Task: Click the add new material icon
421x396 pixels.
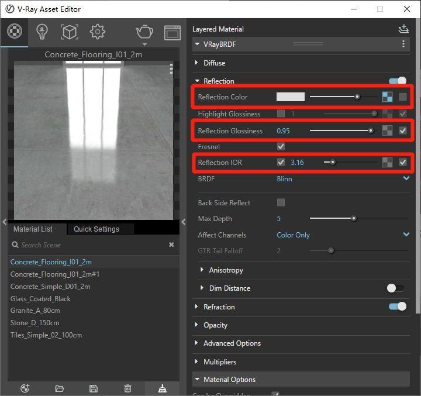Action: coord(25,388)
